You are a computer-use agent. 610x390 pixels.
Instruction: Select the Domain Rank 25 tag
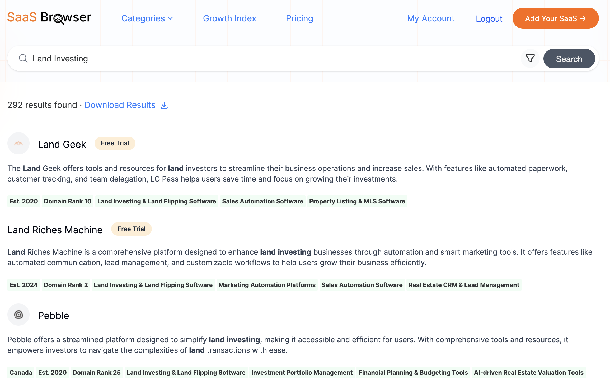97,373
